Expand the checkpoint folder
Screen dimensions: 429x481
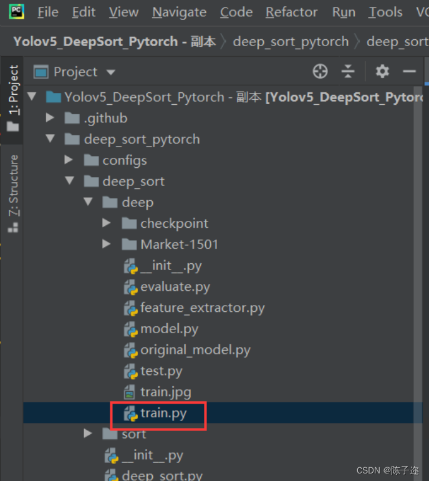[107, 223]
